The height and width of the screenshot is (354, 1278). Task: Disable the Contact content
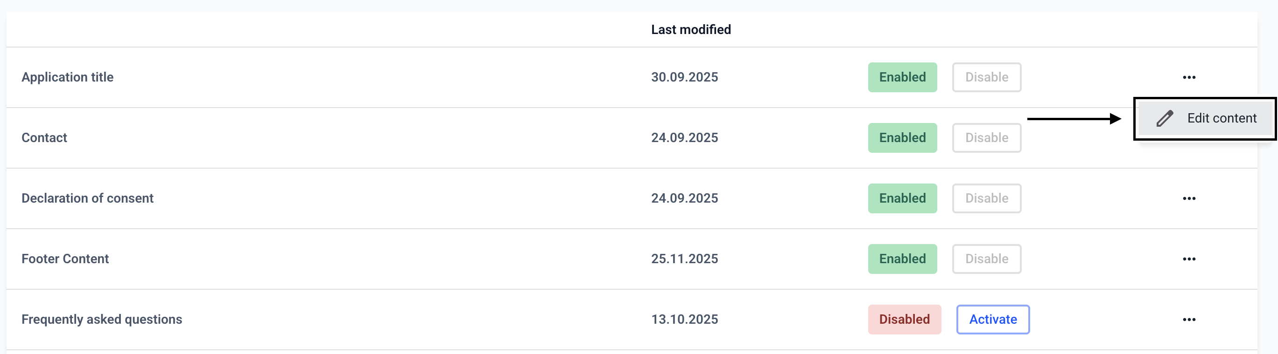tap(986, 137)
